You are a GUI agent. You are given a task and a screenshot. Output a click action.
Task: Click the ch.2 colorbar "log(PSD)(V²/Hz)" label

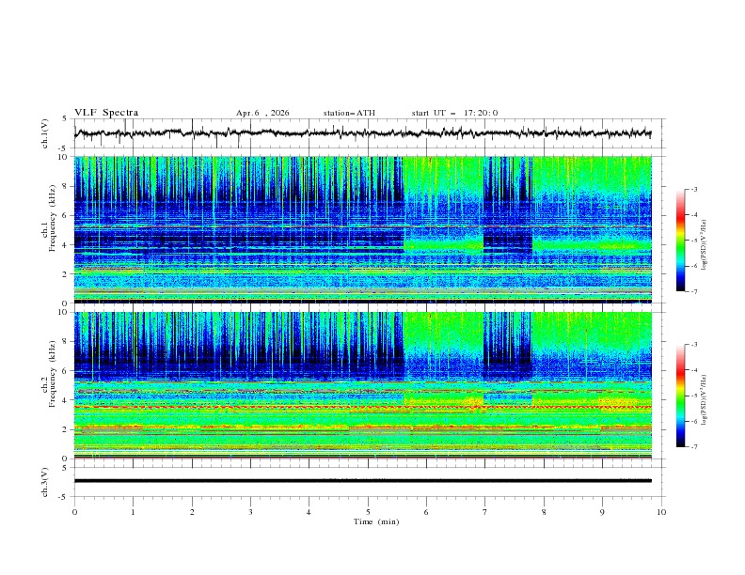coord(705,400)
